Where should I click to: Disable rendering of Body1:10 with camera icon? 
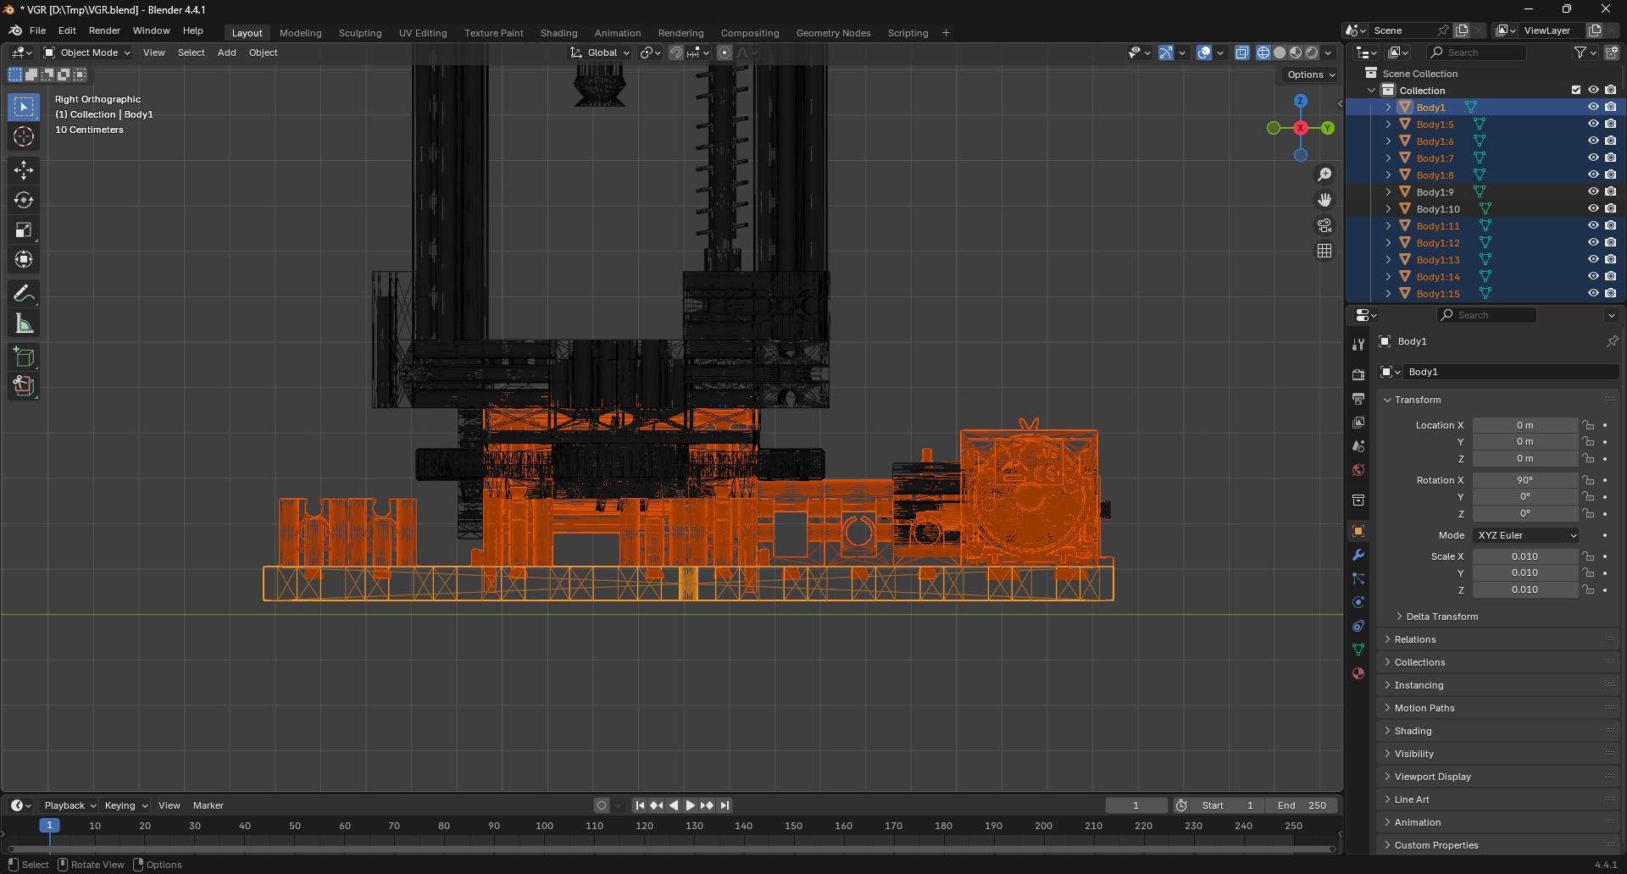coord(1611,208)
